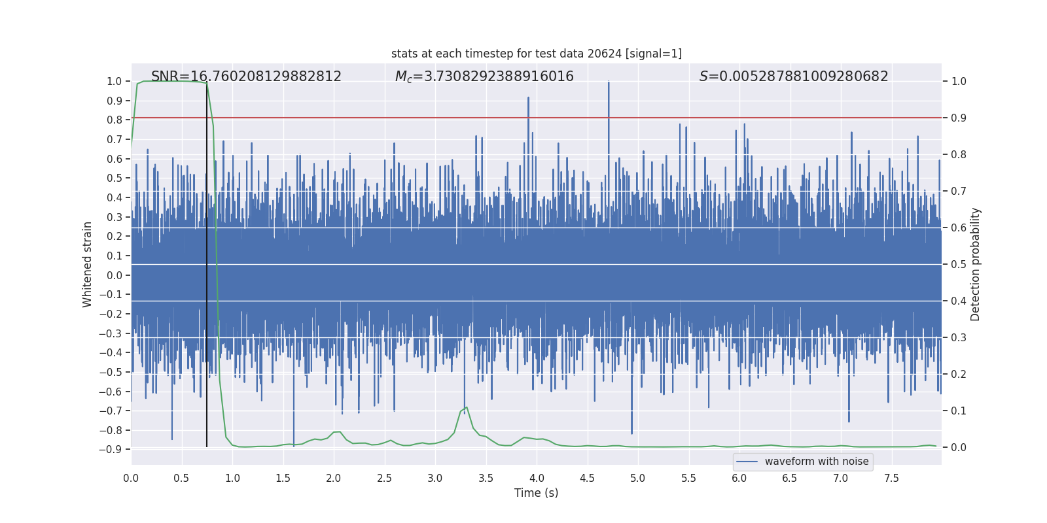This screenshot has height=523, width=1047.
Task: Click the chirp mass Mc annotation text
Action: [484, 76]
